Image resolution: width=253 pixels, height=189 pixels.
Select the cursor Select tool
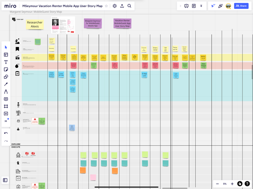(x=6, y=47)
